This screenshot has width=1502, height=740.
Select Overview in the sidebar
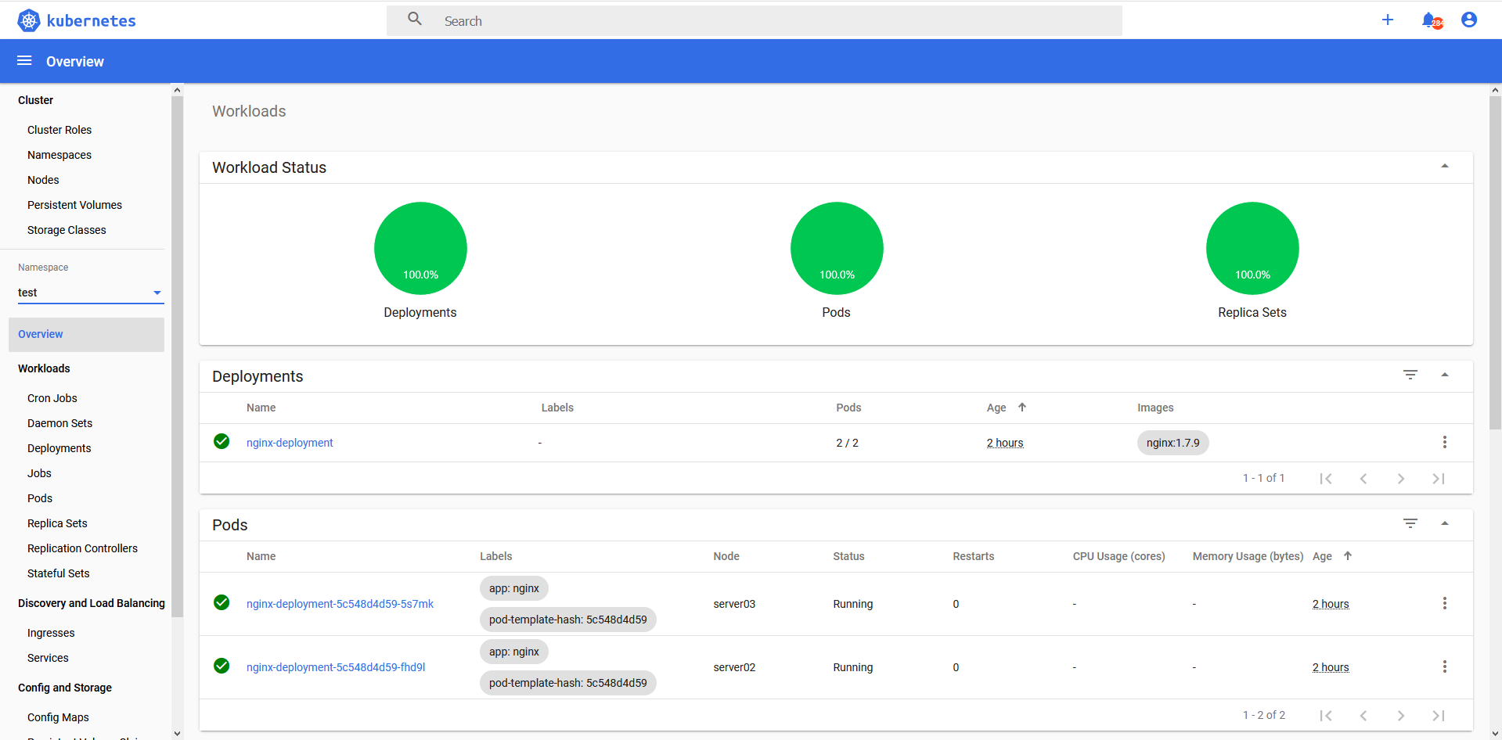point(87,334)
